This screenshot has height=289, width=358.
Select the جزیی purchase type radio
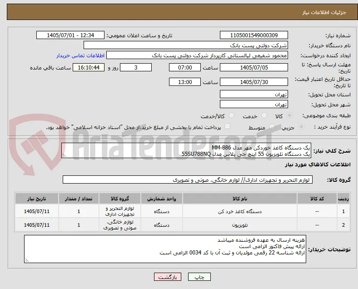(301, 127)
